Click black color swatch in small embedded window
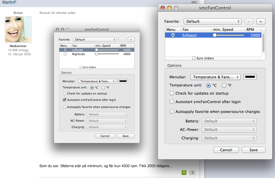Image resolution: width=275 pixels, height=178 pixels. click(123, 81)
